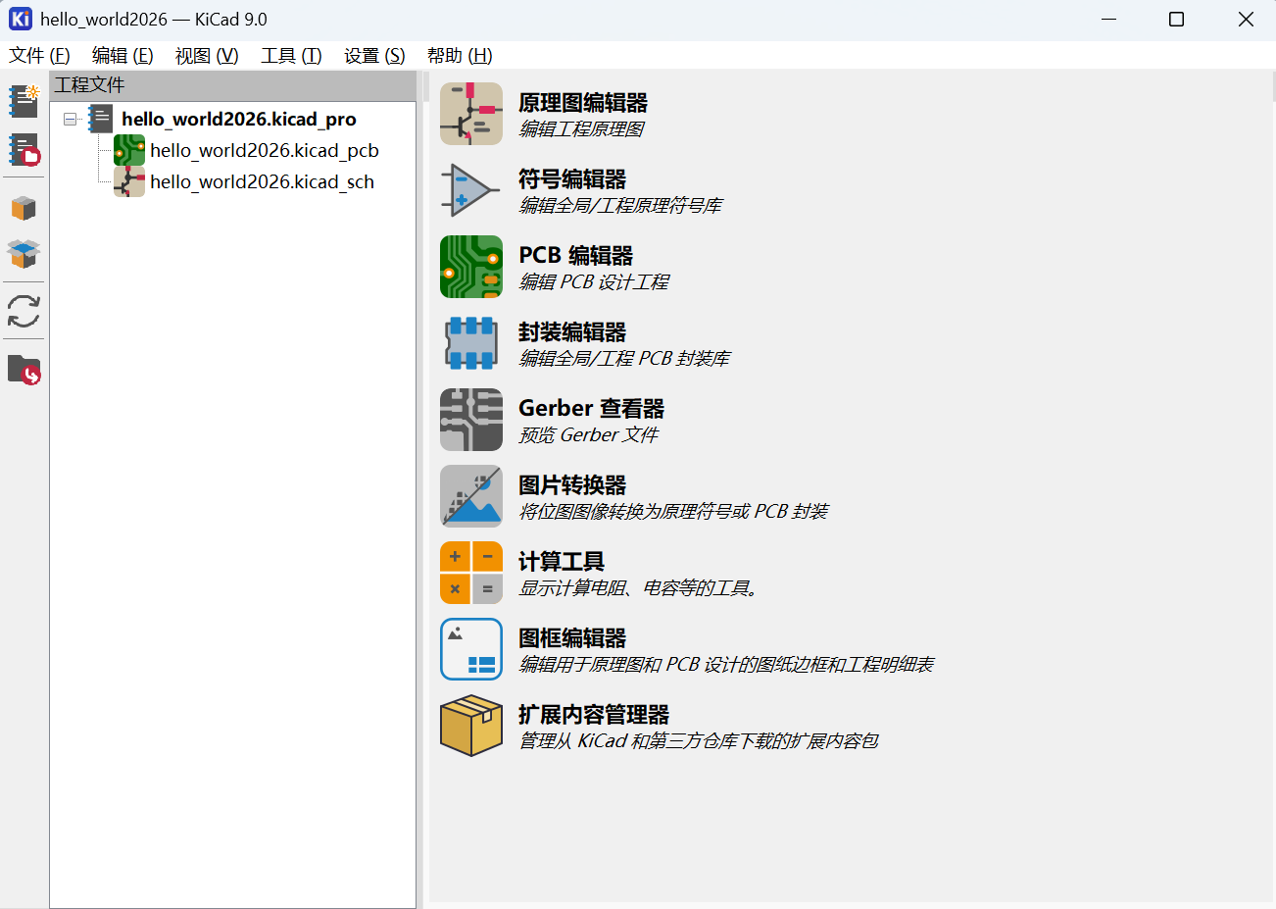The image size is (1276, 909).
Task: Click the refresh project tree icon
Action: 24,312
